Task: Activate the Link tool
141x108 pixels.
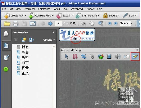Action: pyautogui.click(x=92, y=57)
